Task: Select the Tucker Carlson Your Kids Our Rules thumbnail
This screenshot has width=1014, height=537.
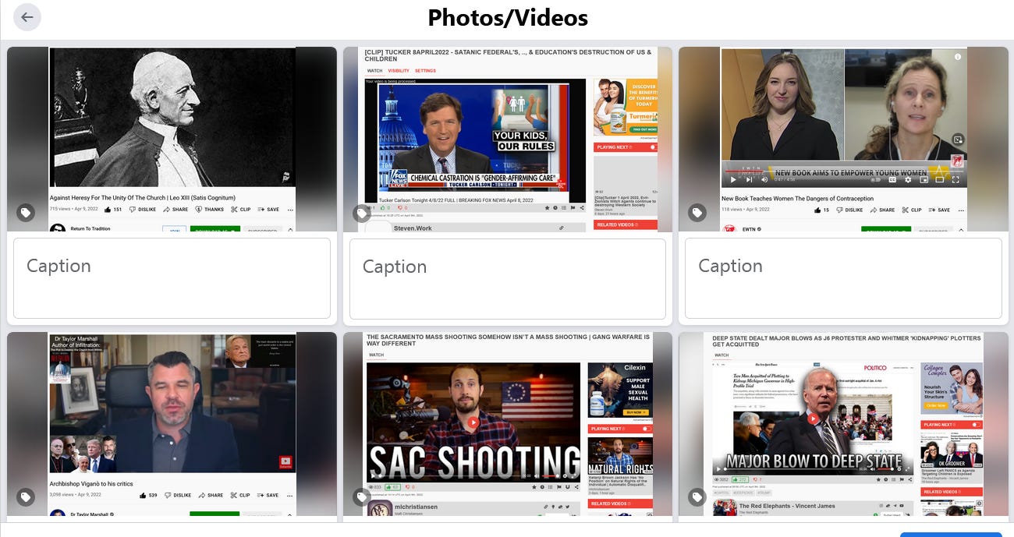Action: pyautogui.click(x=508, y=140)
